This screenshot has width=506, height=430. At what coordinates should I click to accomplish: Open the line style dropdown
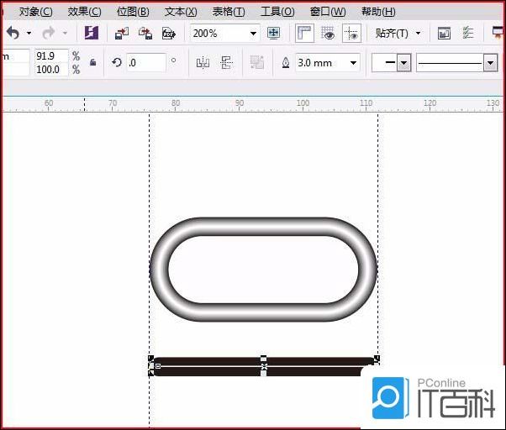pos(490,63)
